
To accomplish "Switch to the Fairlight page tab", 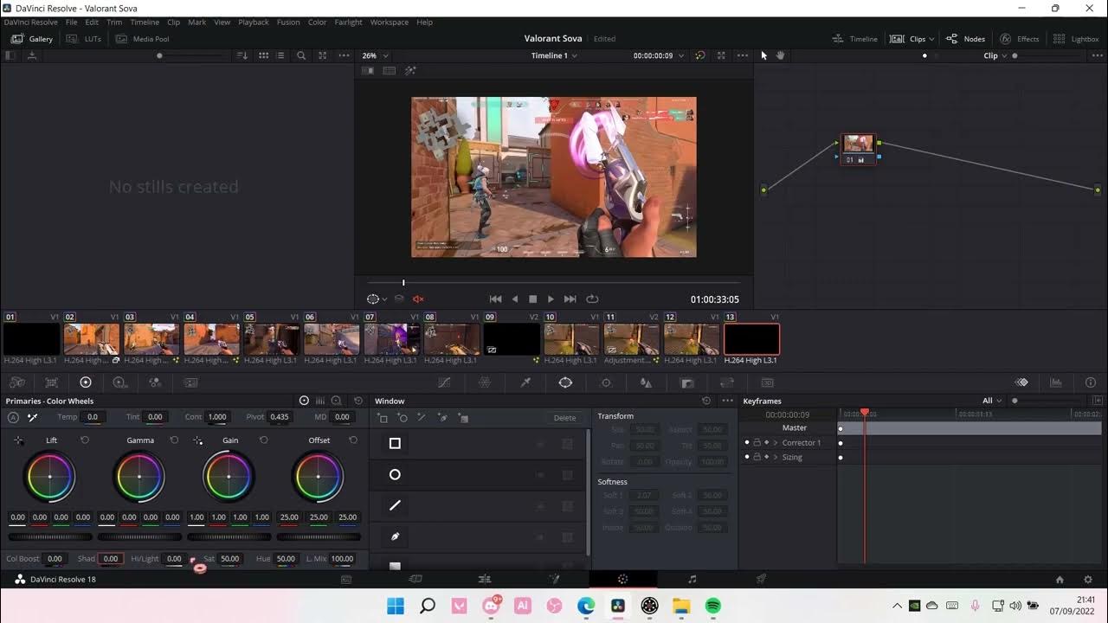I will tap(692, 579).
